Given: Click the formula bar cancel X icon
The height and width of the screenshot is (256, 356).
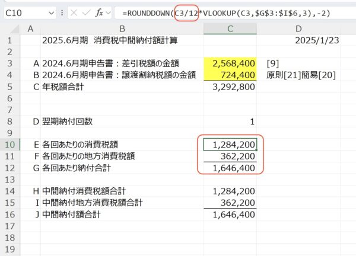Looking at the screenshot, I should pos(74,13).
